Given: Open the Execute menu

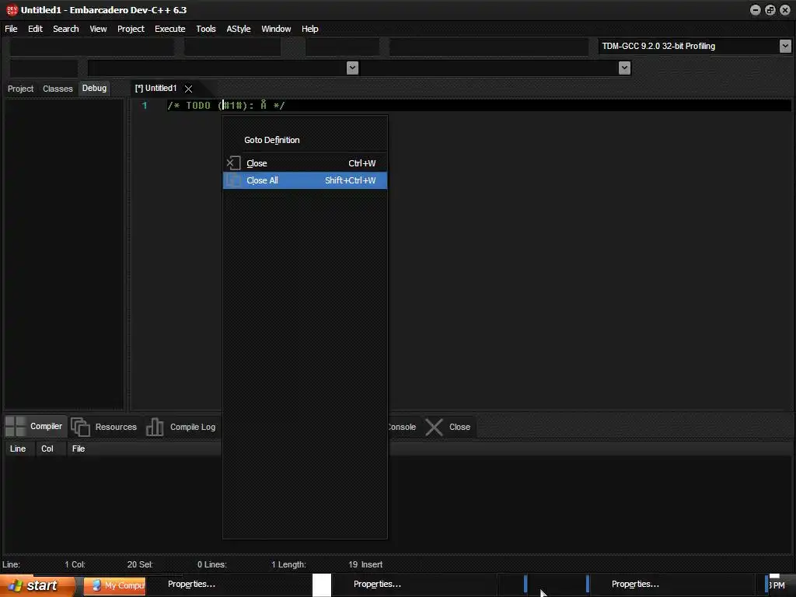Looking at the screenshot, I should pyautogui.click(x=170, y=29).
